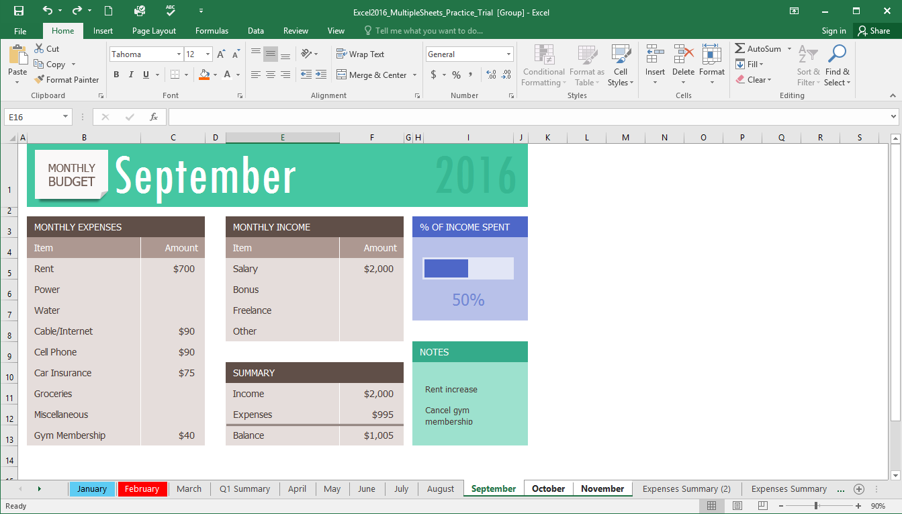
Task: Click the Save icon in the title bar
Action: point(19,11)
